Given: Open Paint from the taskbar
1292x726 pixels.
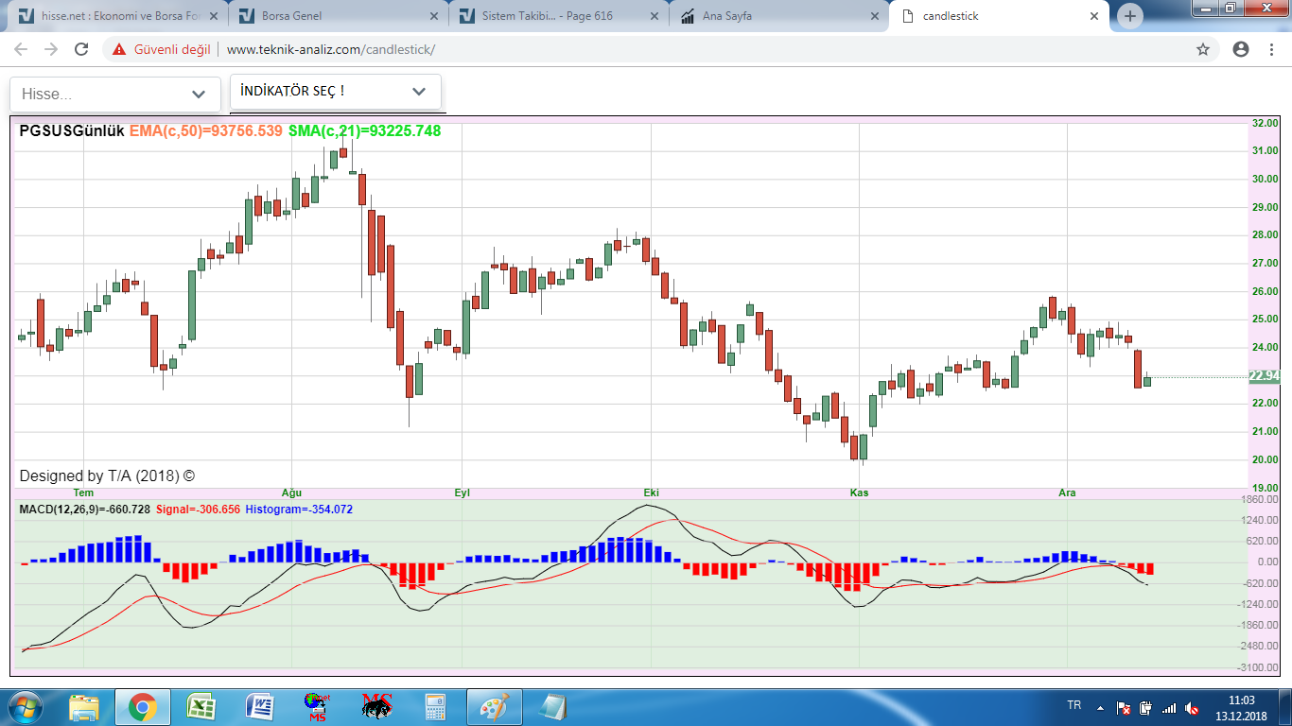Looking at the screenshot, I should pyautogui.click(x=494, y=707).
